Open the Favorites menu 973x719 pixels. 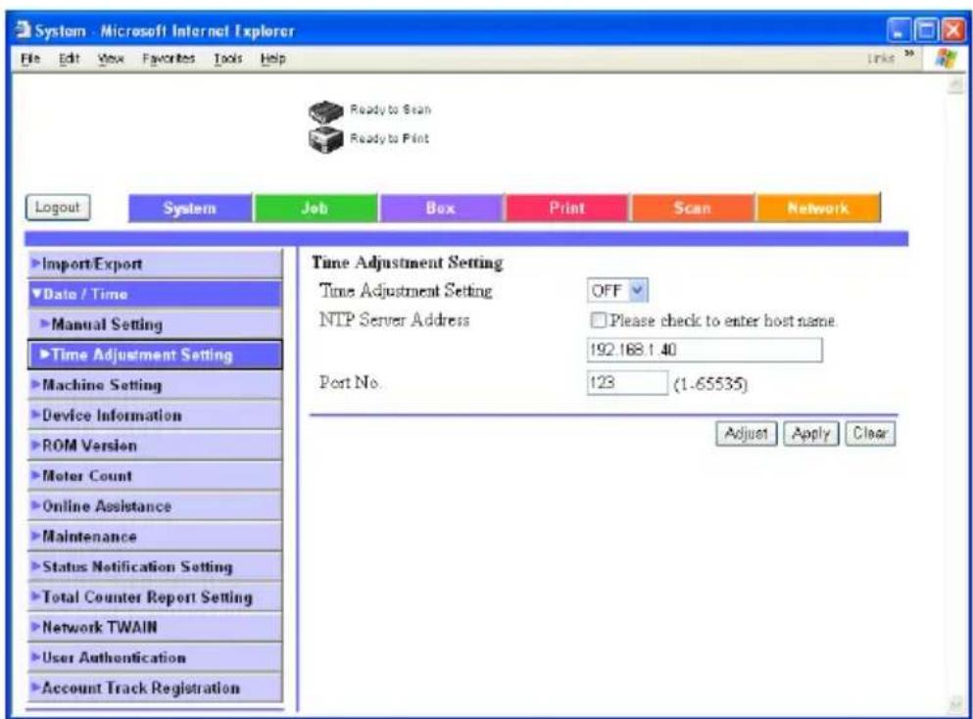point(169,59)
